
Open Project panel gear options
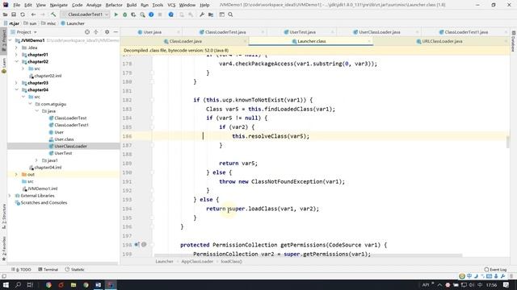click(x=107, y=32)
